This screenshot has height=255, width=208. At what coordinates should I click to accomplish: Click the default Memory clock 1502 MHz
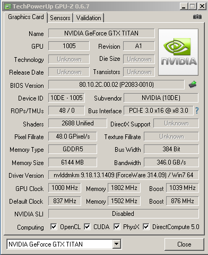click(x=124, y=201)
